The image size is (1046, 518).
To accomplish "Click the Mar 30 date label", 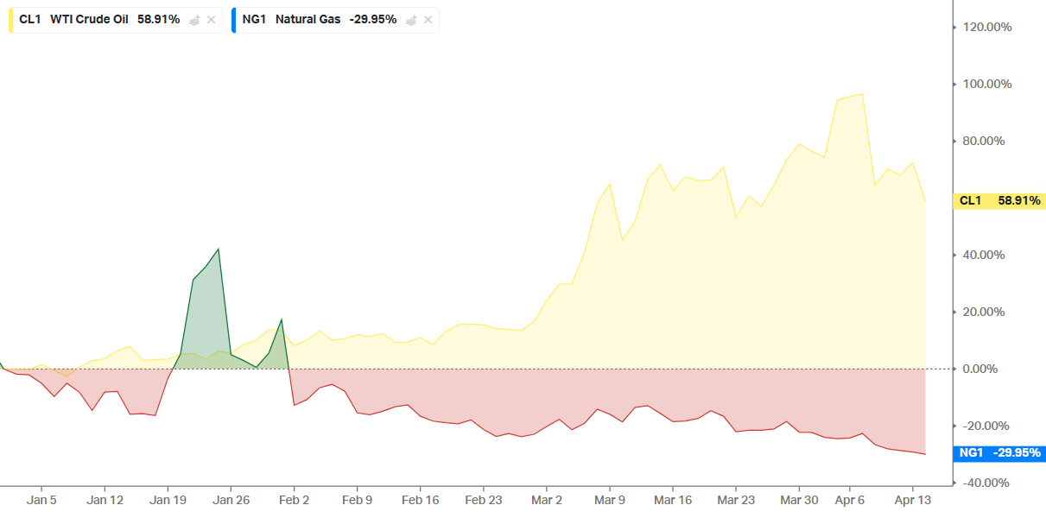I will [x=799, y=500].
